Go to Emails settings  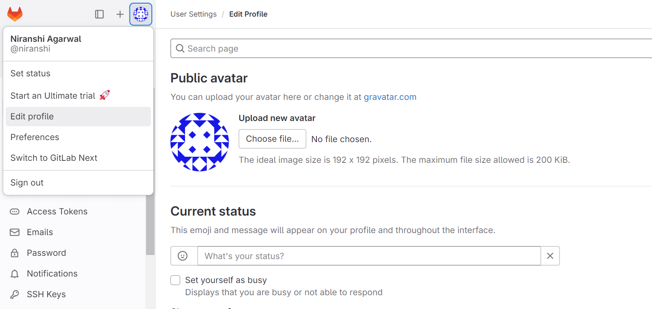[x=40, y=232]
